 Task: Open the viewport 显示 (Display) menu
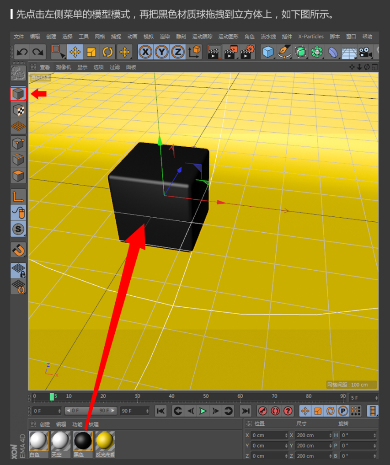tap(82, 67)
